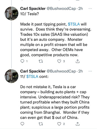
Task: Share the 10/ Tesla tweet
Action: (x=78, y=61)
